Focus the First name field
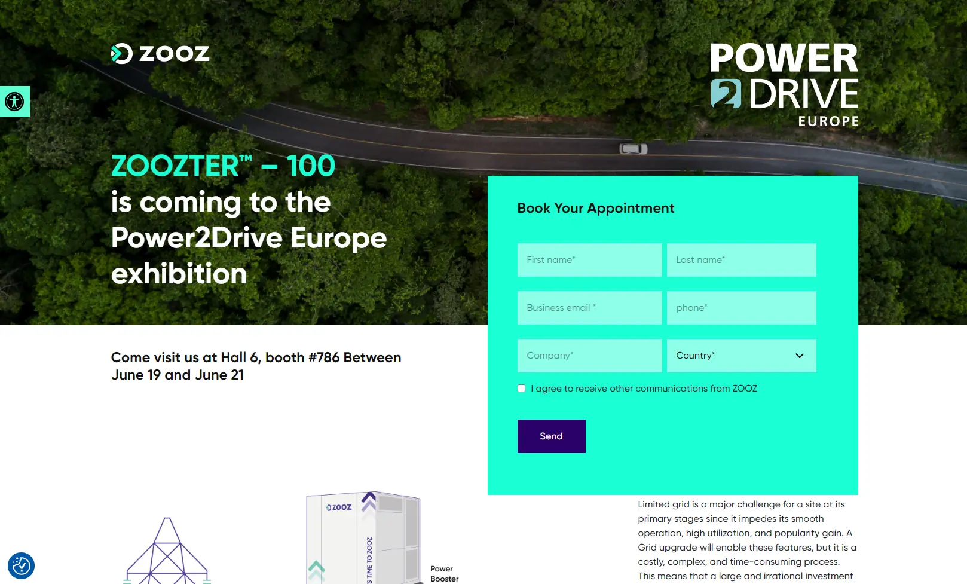The height and width of the screenshot is (584, 967). click(x=589, y=260)
